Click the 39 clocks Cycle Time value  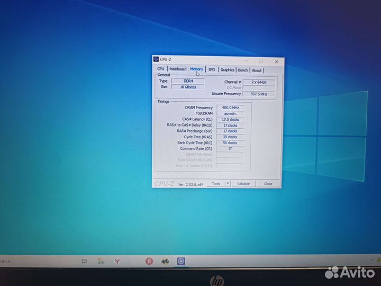click(230, 137)
